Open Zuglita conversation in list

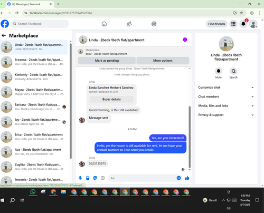[x=34, y=167]
